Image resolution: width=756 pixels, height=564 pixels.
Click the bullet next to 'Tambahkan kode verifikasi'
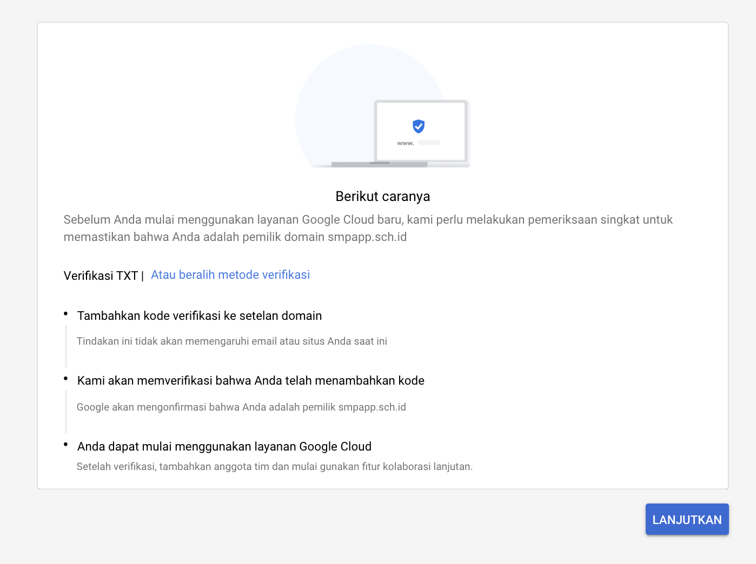65,312
